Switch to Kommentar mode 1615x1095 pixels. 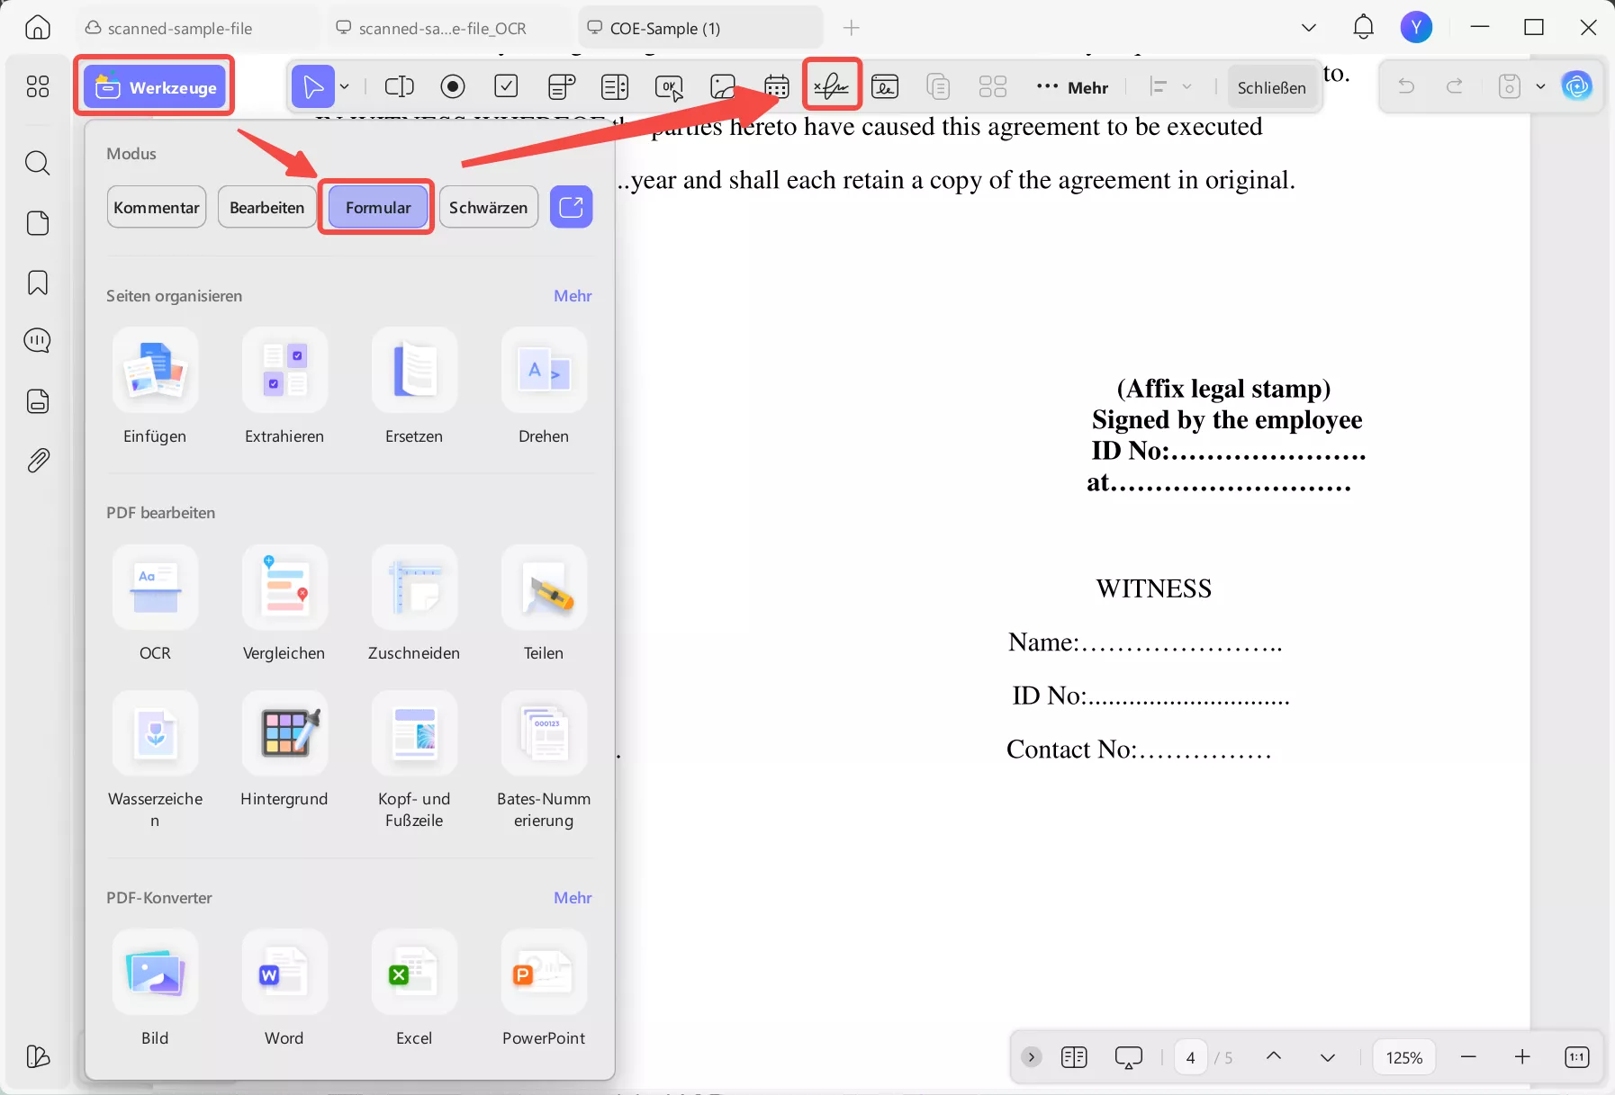click(156, 206)
